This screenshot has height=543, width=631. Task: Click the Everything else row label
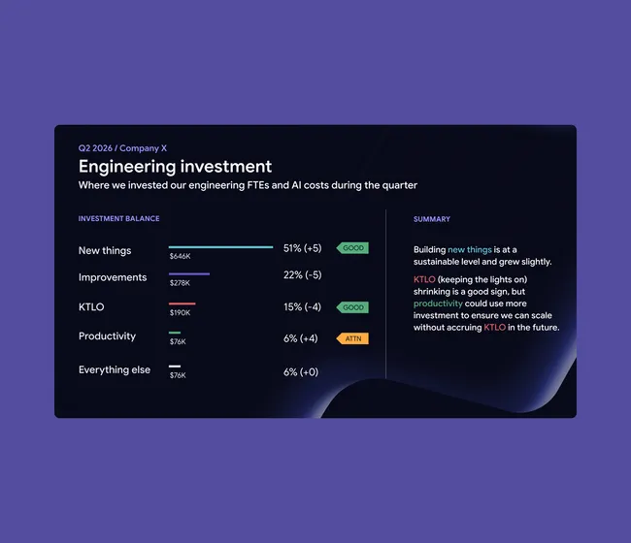pyautogui.click(x=115, y=369)
